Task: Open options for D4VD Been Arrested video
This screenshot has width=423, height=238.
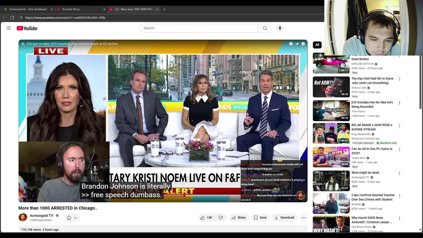Action: [400, 218]
